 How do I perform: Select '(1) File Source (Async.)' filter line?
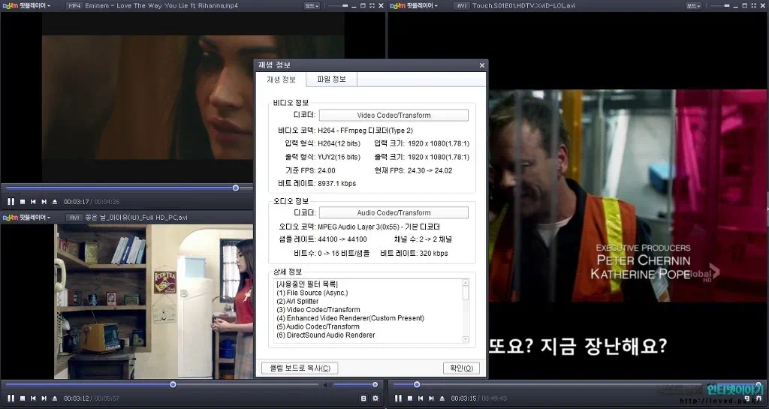(x=312, y=293)
